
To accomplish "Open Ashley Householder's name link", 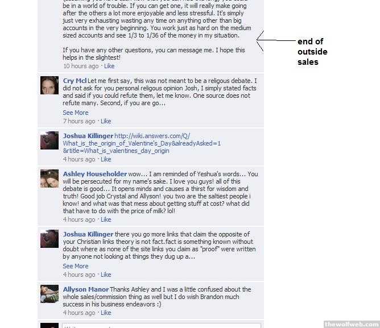I will click(95, 174).
